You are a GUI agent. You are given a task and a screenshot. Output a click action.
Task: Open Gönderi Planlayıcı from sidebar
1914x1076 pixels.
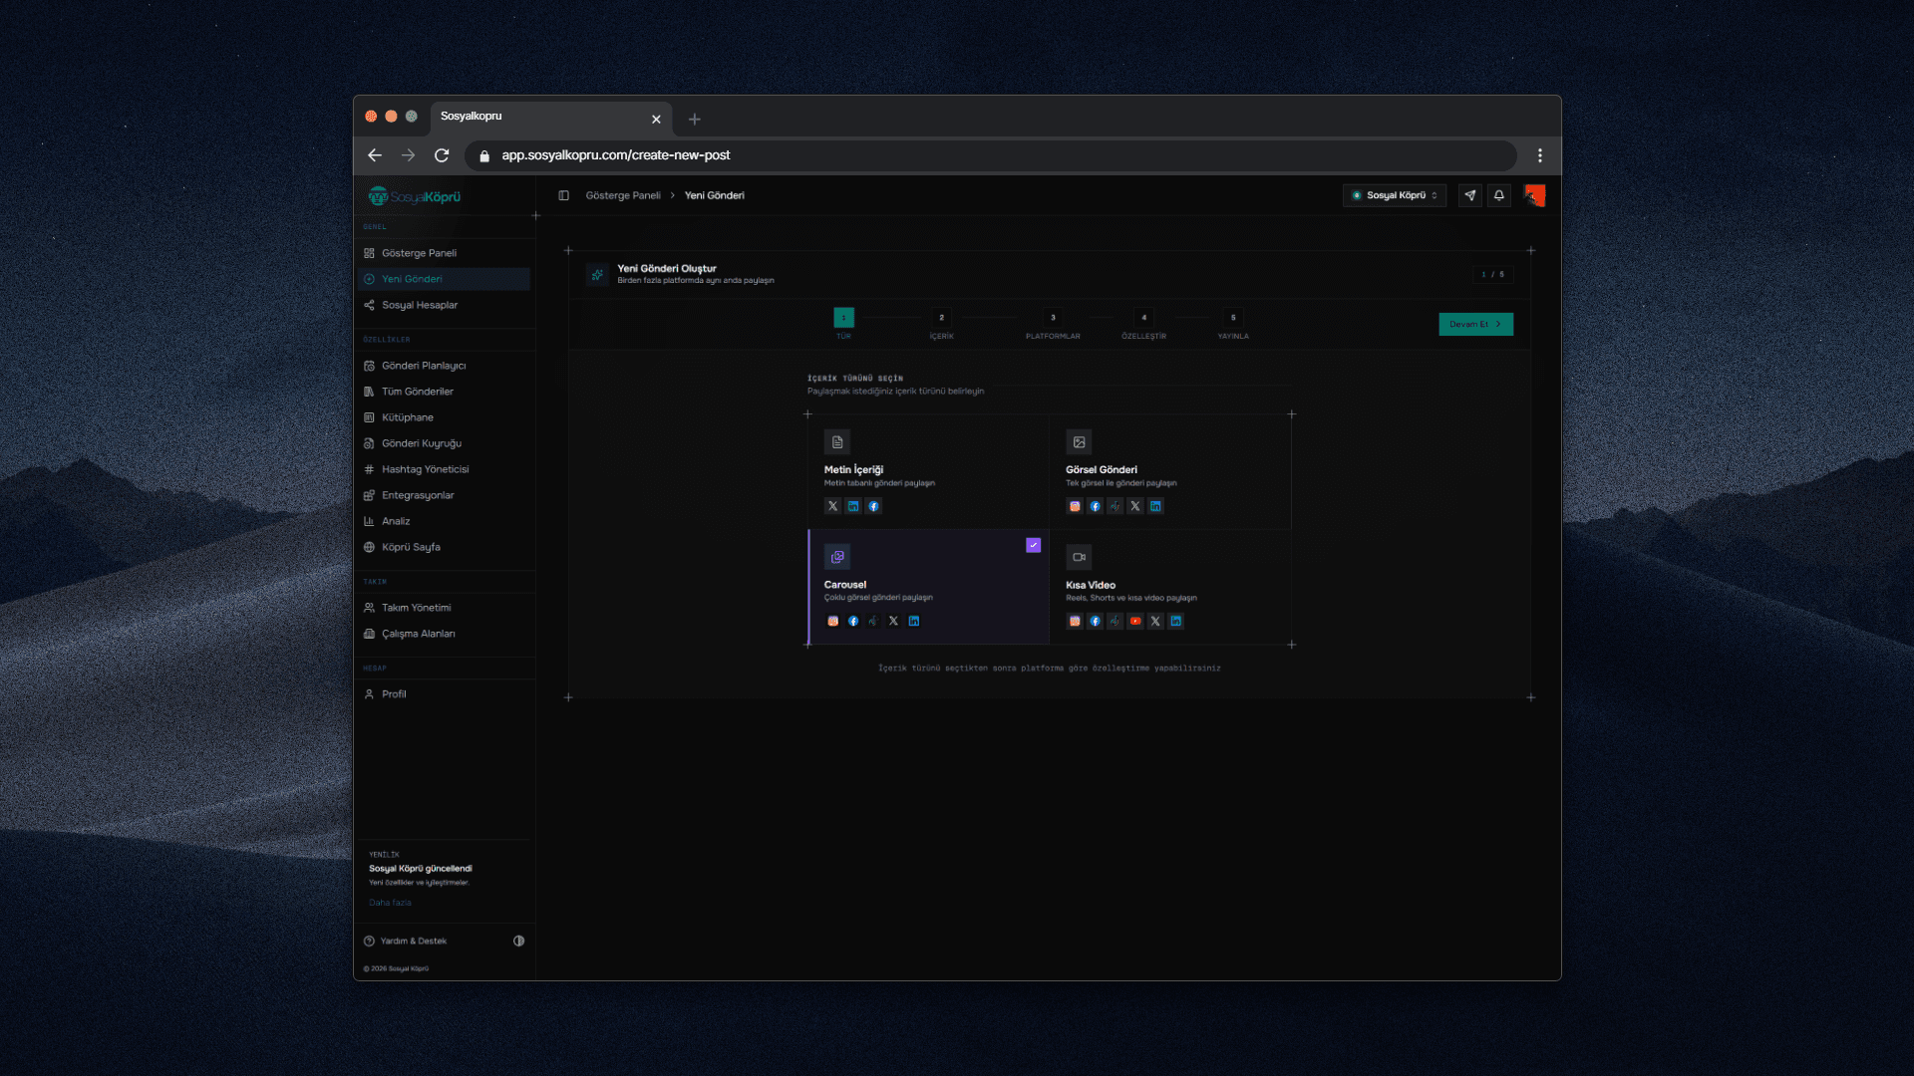(x=444, y=366)
